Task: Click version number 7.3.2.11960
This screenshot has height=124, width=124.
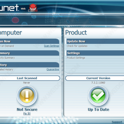Action: (98, 83)
